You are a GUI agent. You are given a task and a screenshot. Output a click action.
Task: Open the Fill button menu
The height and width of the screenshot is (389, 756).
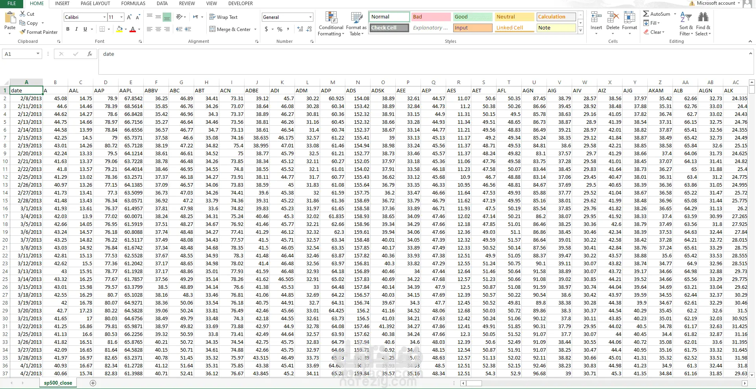click(652, 23)
